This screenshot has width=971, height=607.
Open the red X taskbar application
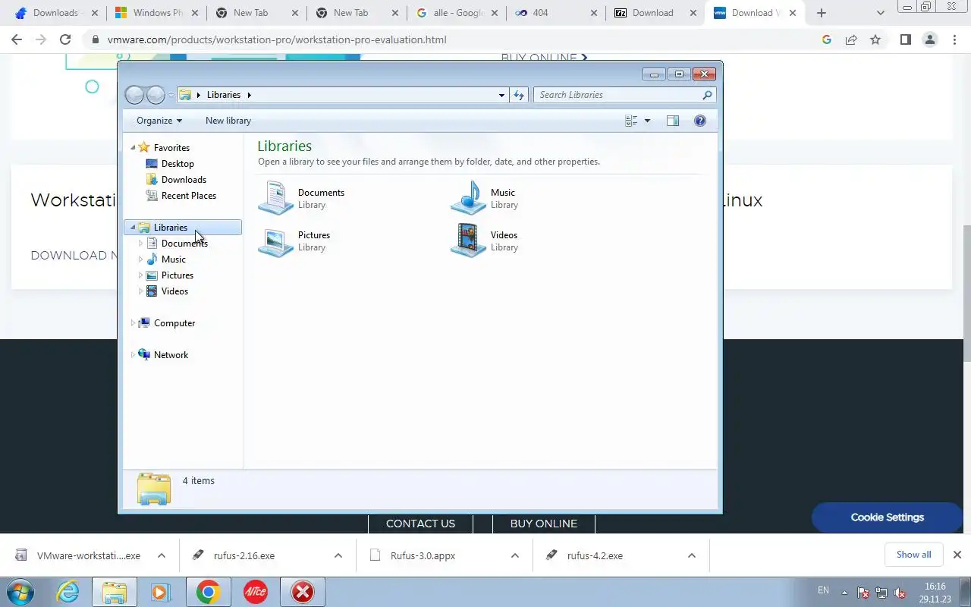coord(303,592)
